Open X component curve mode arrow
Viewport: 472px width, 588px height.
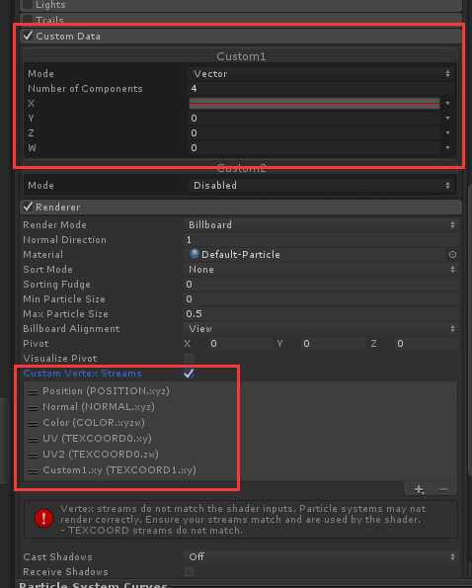[x=447, y=104]
